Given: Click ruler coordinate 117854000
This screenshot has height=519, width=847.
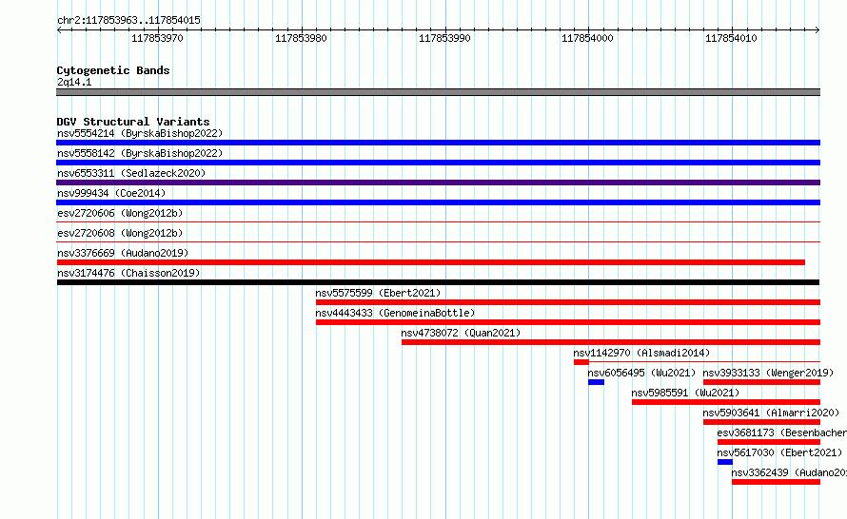Looking at the screenshot, I should pyautogui.click(x=587, y=38).
